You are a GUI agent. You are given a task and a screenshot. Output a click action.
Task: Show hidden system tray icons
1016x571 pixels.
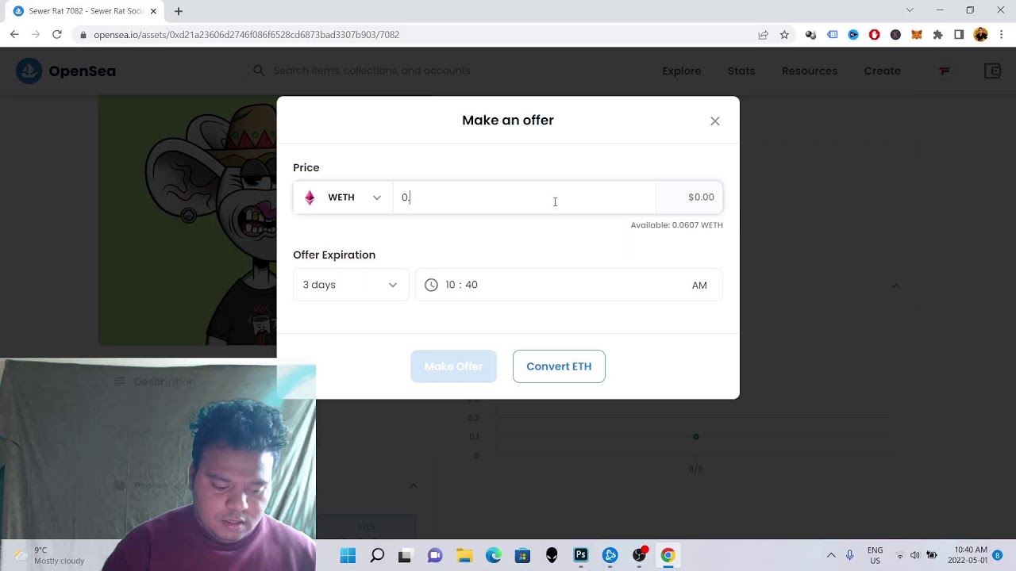[x=831, y=555]
